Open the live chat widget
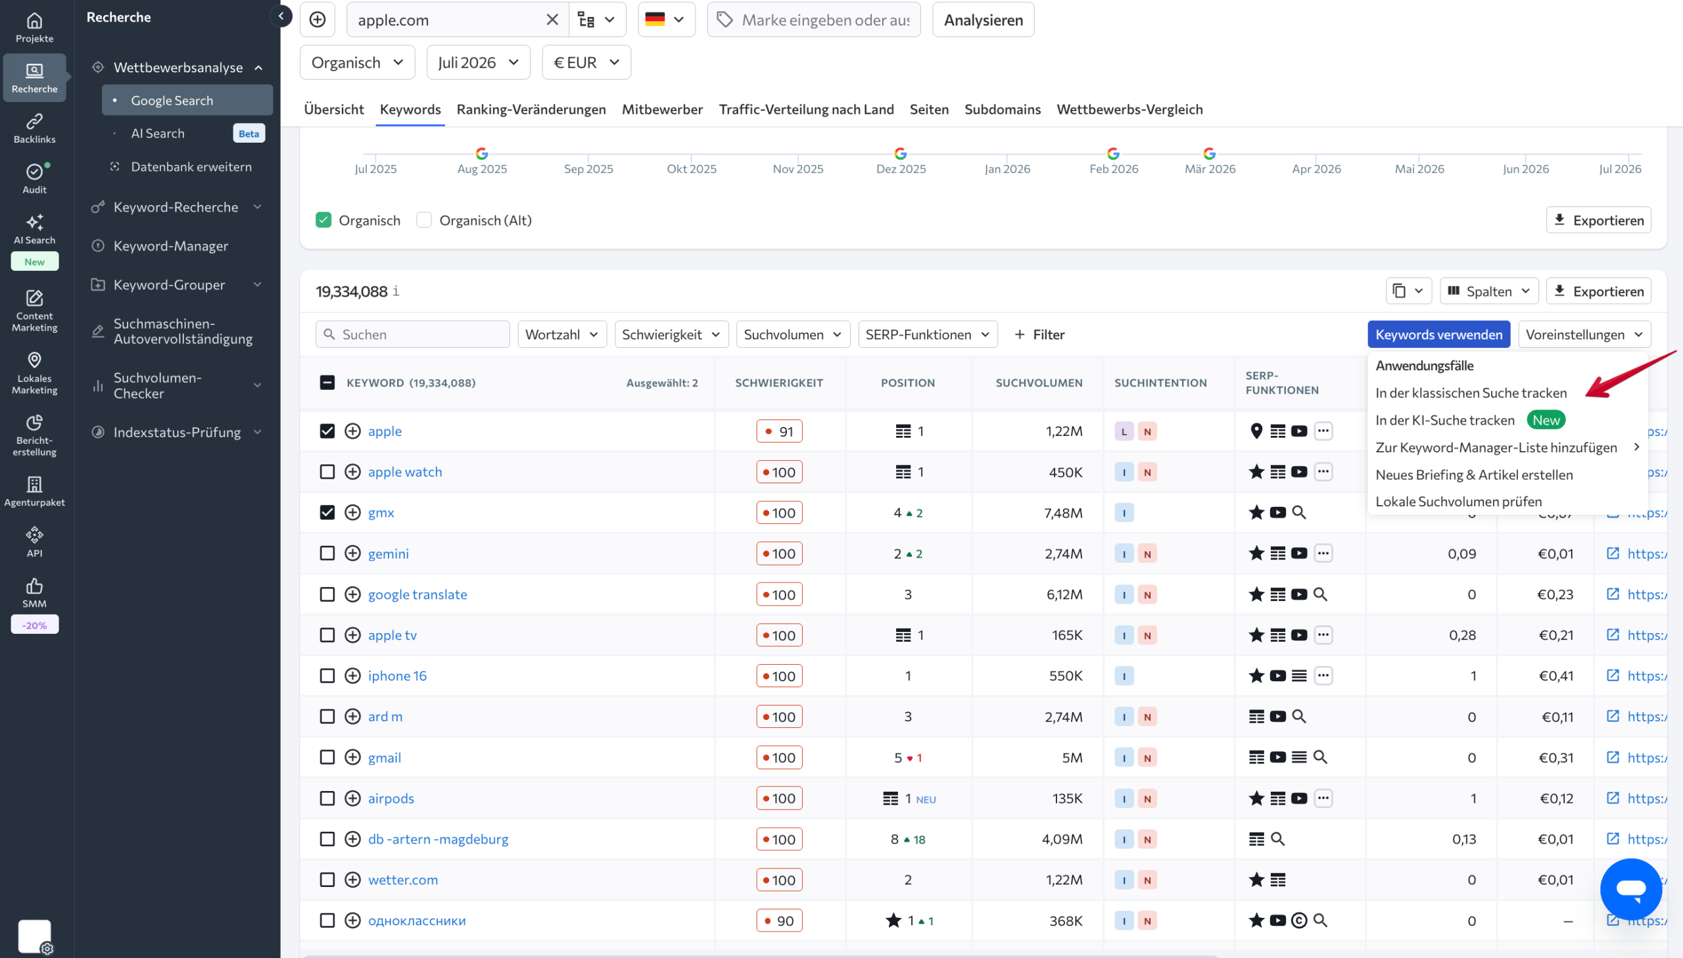Viewport: 1683px width, 958px height. (x=1630, y=888)
